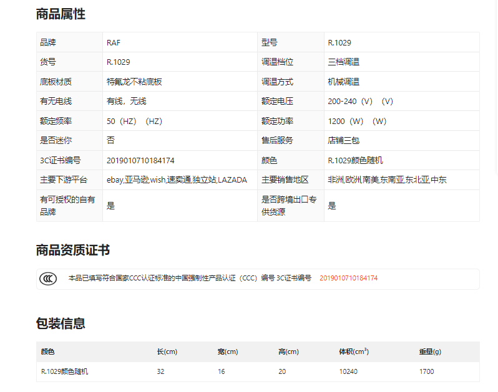Image resolution: width=498 pixels, height=392 pixels.
Task: Click the CCC certification logo icon
Action: click(47, 279)
